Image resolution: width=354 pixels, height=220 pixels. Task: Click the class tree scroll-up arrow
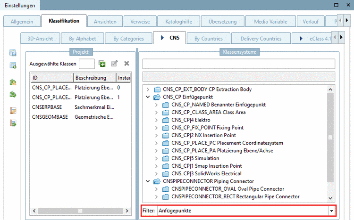330,90
